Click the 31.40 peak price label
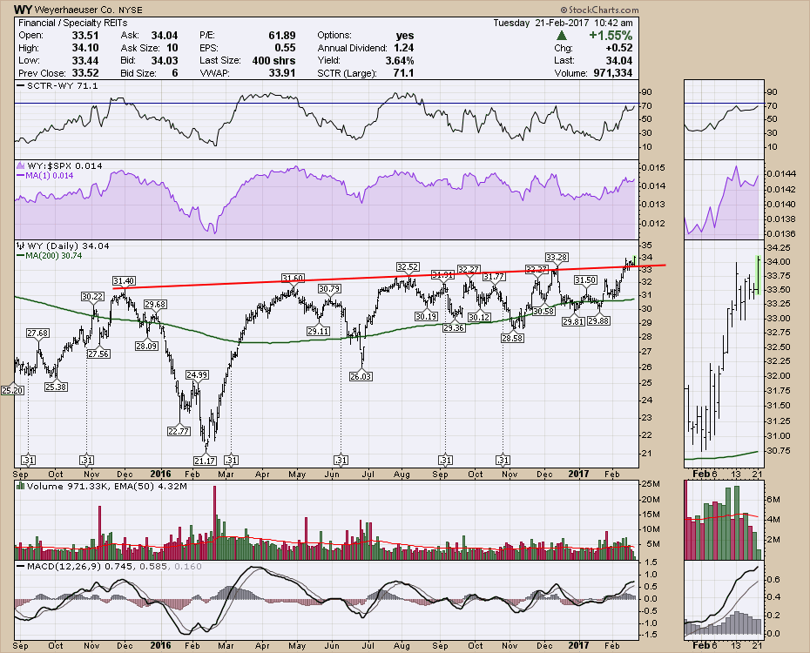Screen dimensions: 810x653 tap(124, 281)
